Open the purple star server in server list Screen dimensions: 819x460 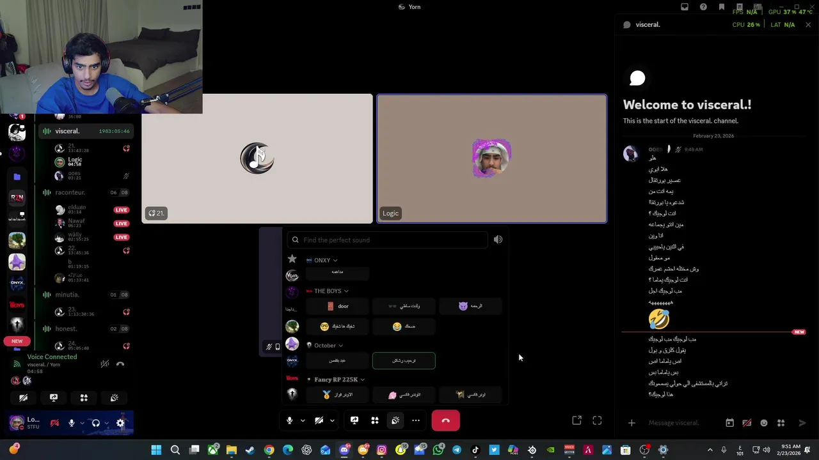click(17, 262)
